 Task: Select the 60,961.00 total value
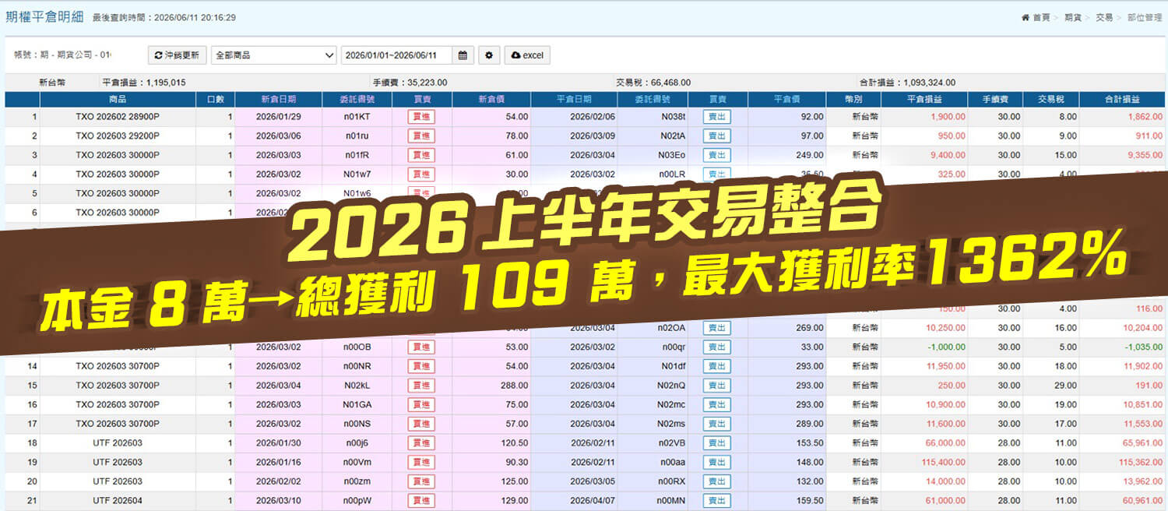[1140, 501]
